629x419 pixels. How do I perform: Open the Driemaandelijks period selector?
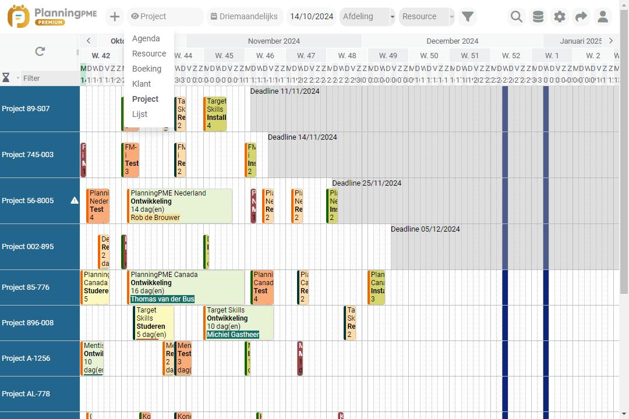244,16
